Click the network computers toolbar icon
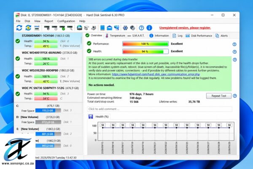The width and height of the screenshot is (253, 169). (x=117, y=28)
